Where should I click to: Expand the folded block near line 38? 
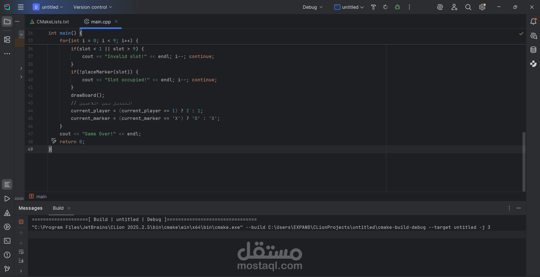click(x=21, y=68)
